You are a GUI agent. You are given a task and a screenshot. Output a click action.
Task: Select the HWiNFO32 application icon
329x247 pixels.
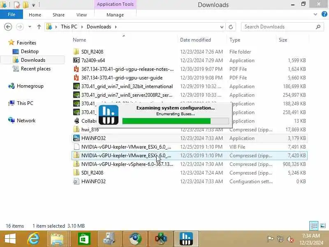(76, 138)
